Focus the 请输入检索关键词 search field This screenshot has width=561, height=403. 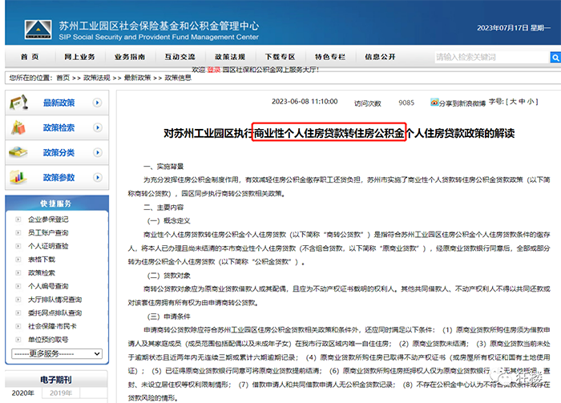(x=492, y=57)
